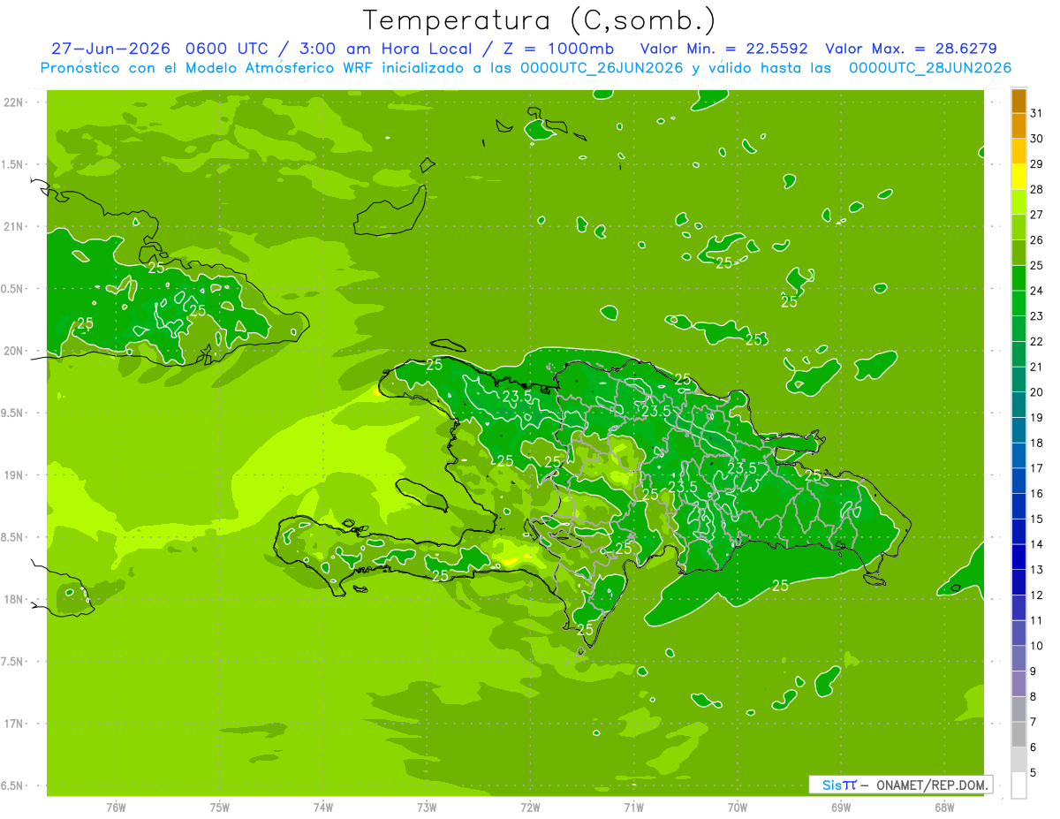Click the legend value "28"

tap(1036, 189)
